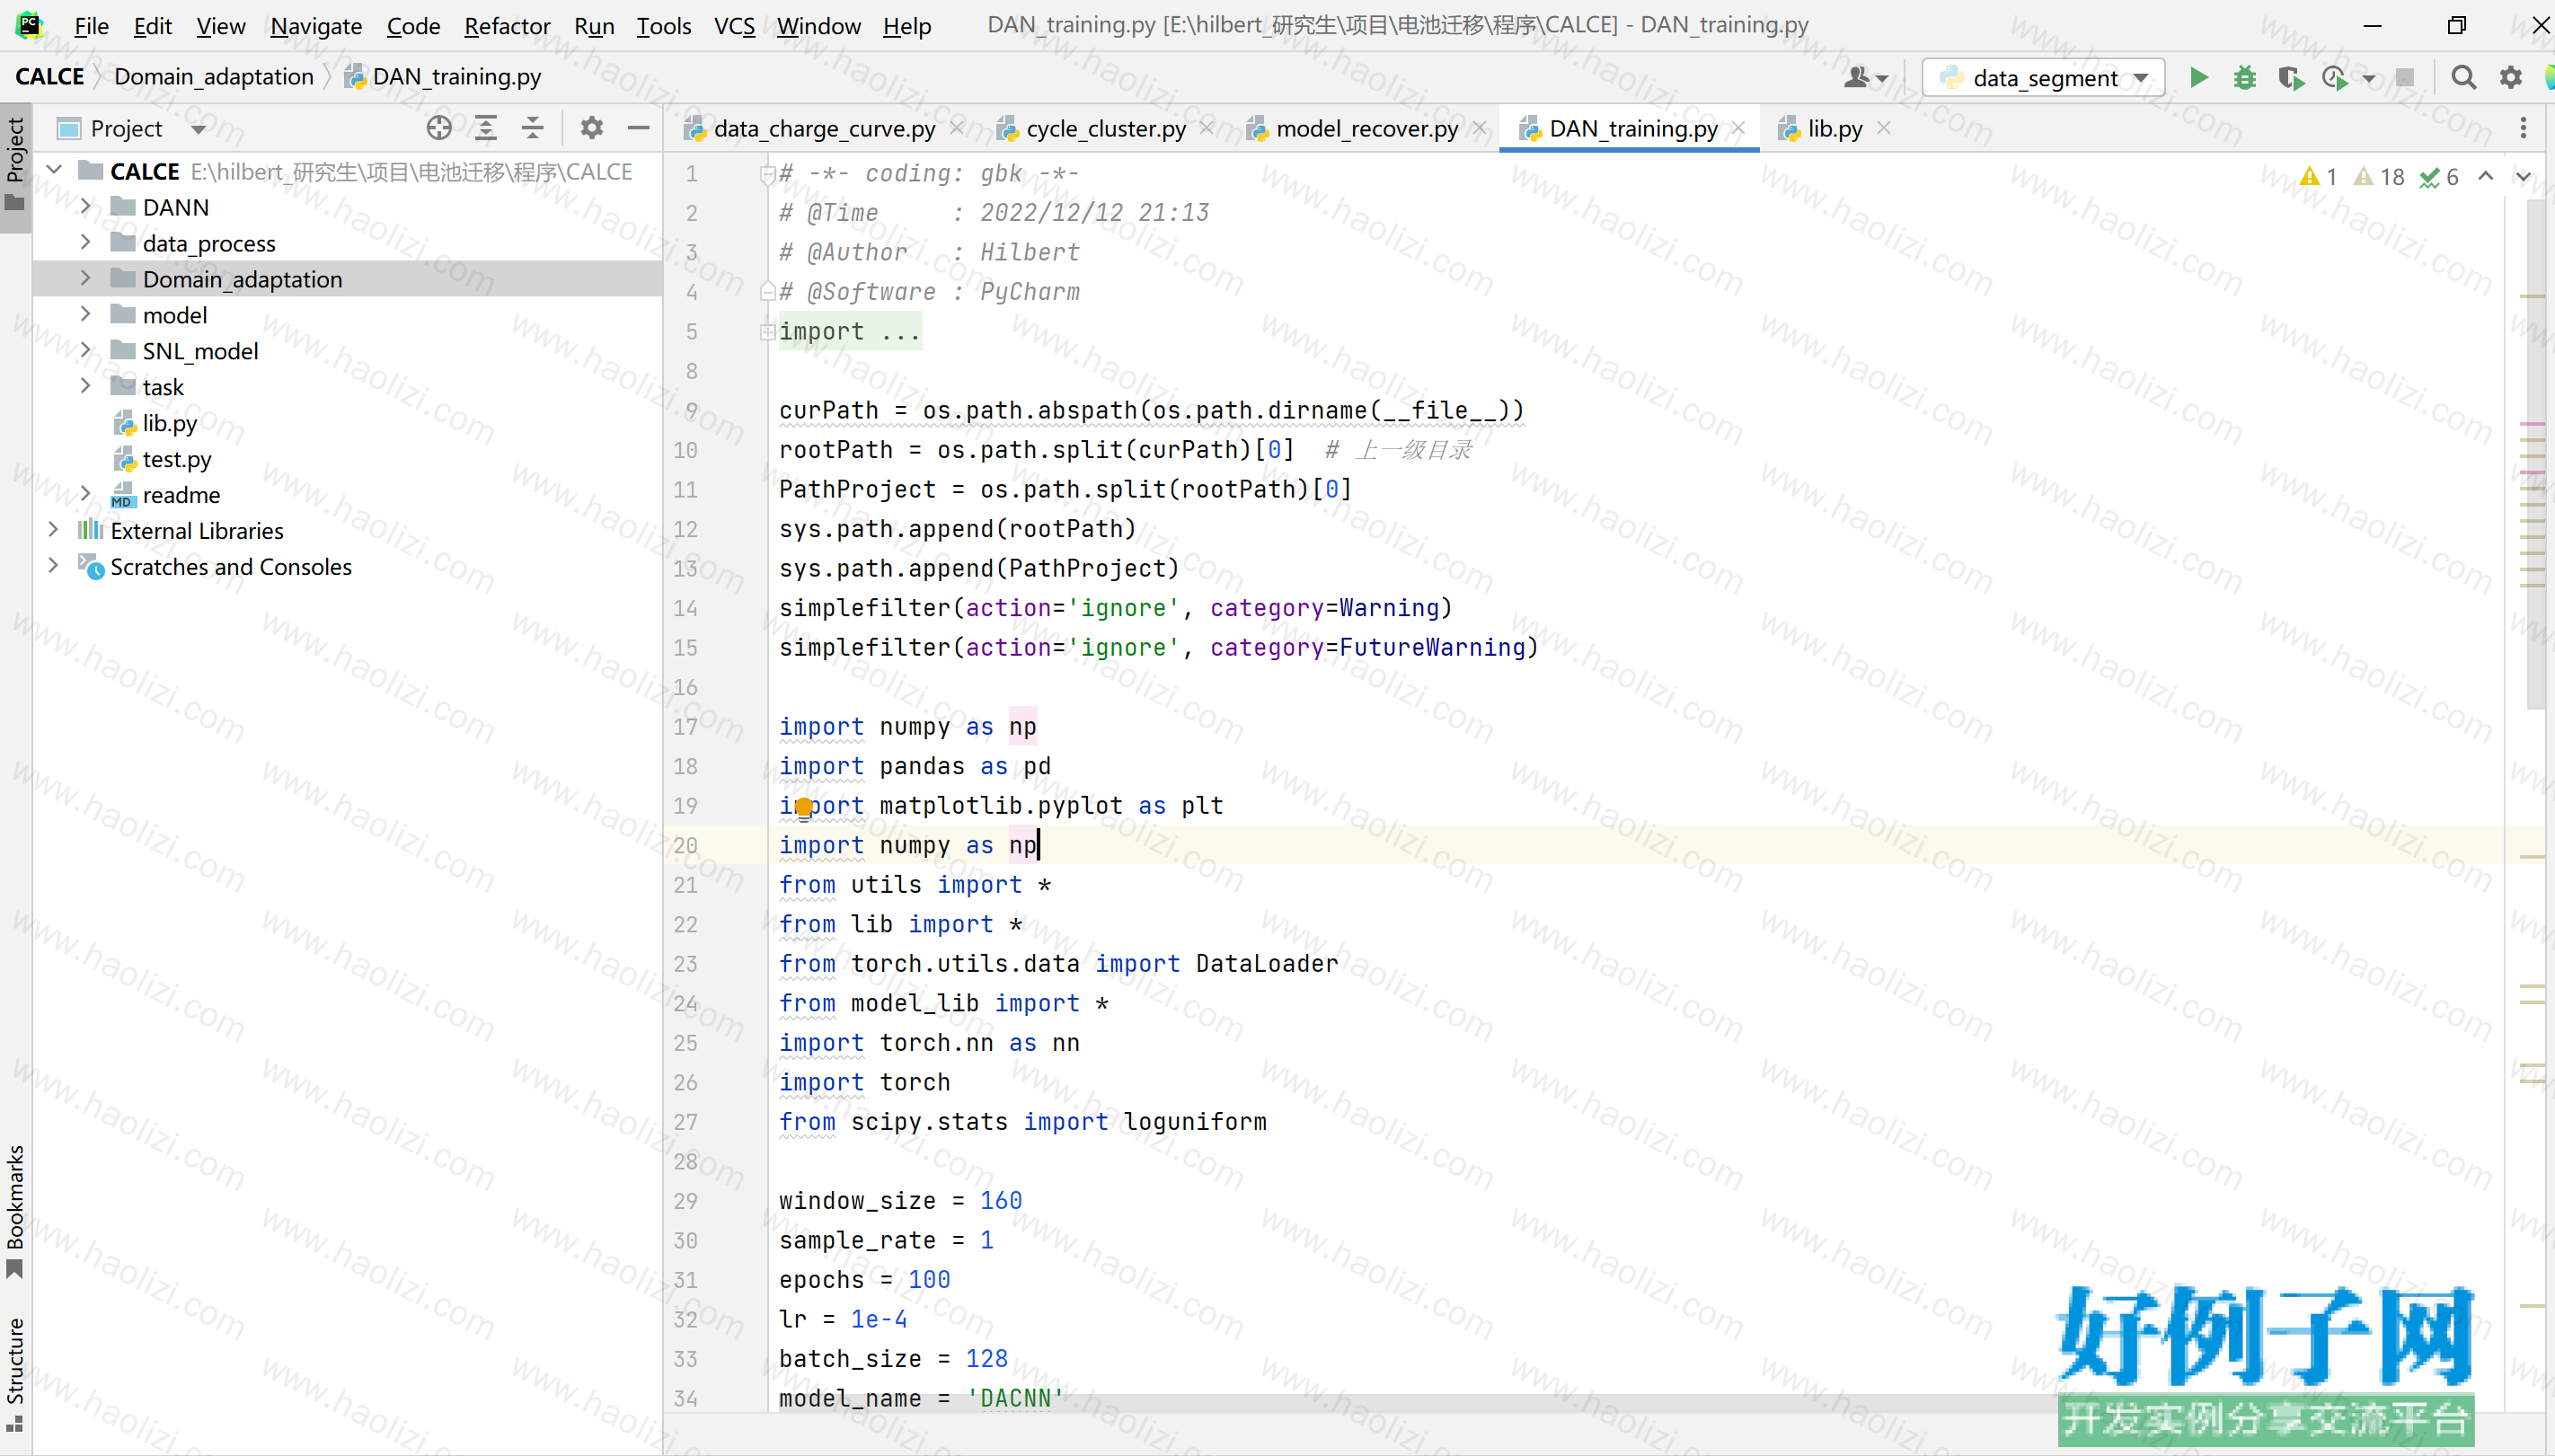Start debugging with the bug icon
The width and height of the screenshot is (2555, 1456).
(2244, 77)
